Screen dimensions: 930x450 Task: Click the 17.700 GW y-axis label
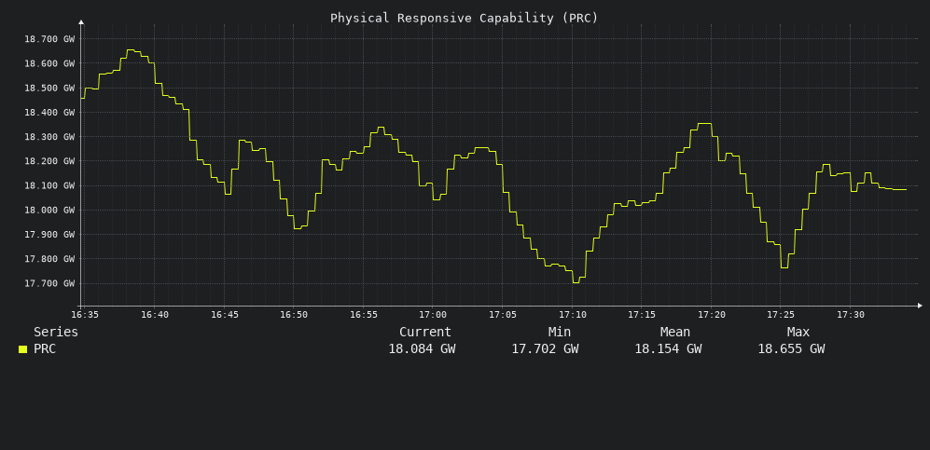pyautogui.click(x=49, y=283)
